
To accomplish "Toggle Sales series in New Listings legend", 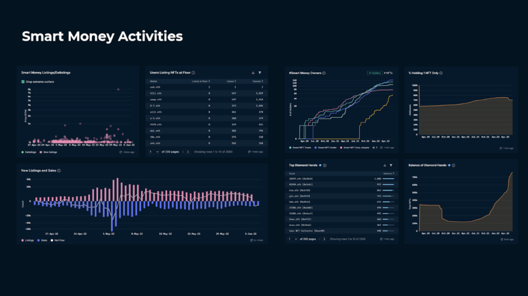I will (42, 240).
